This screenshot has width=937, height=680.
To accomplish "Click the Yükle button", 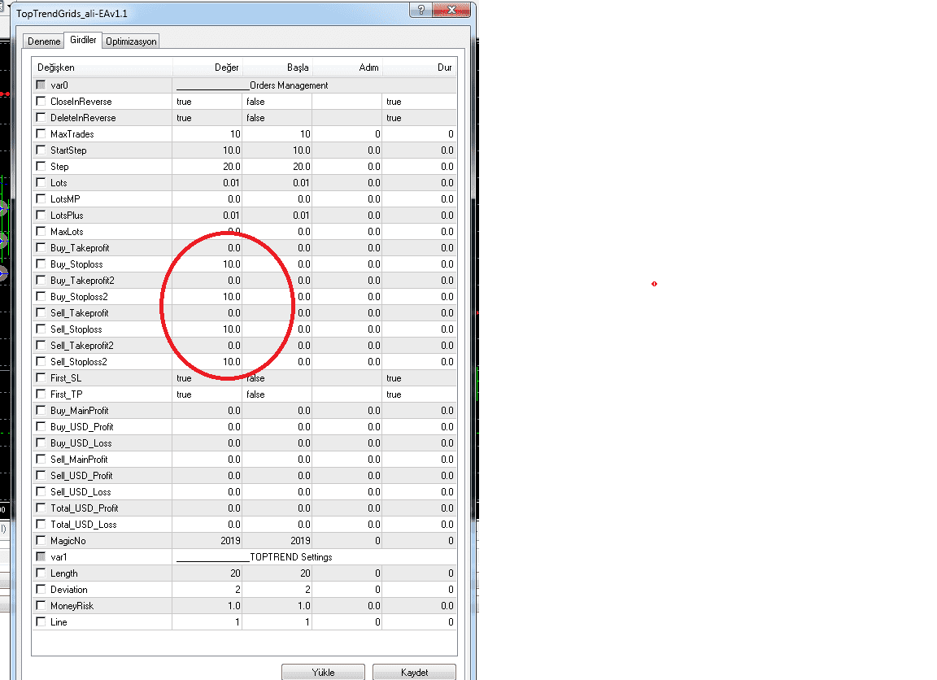I will pos(323,672).
